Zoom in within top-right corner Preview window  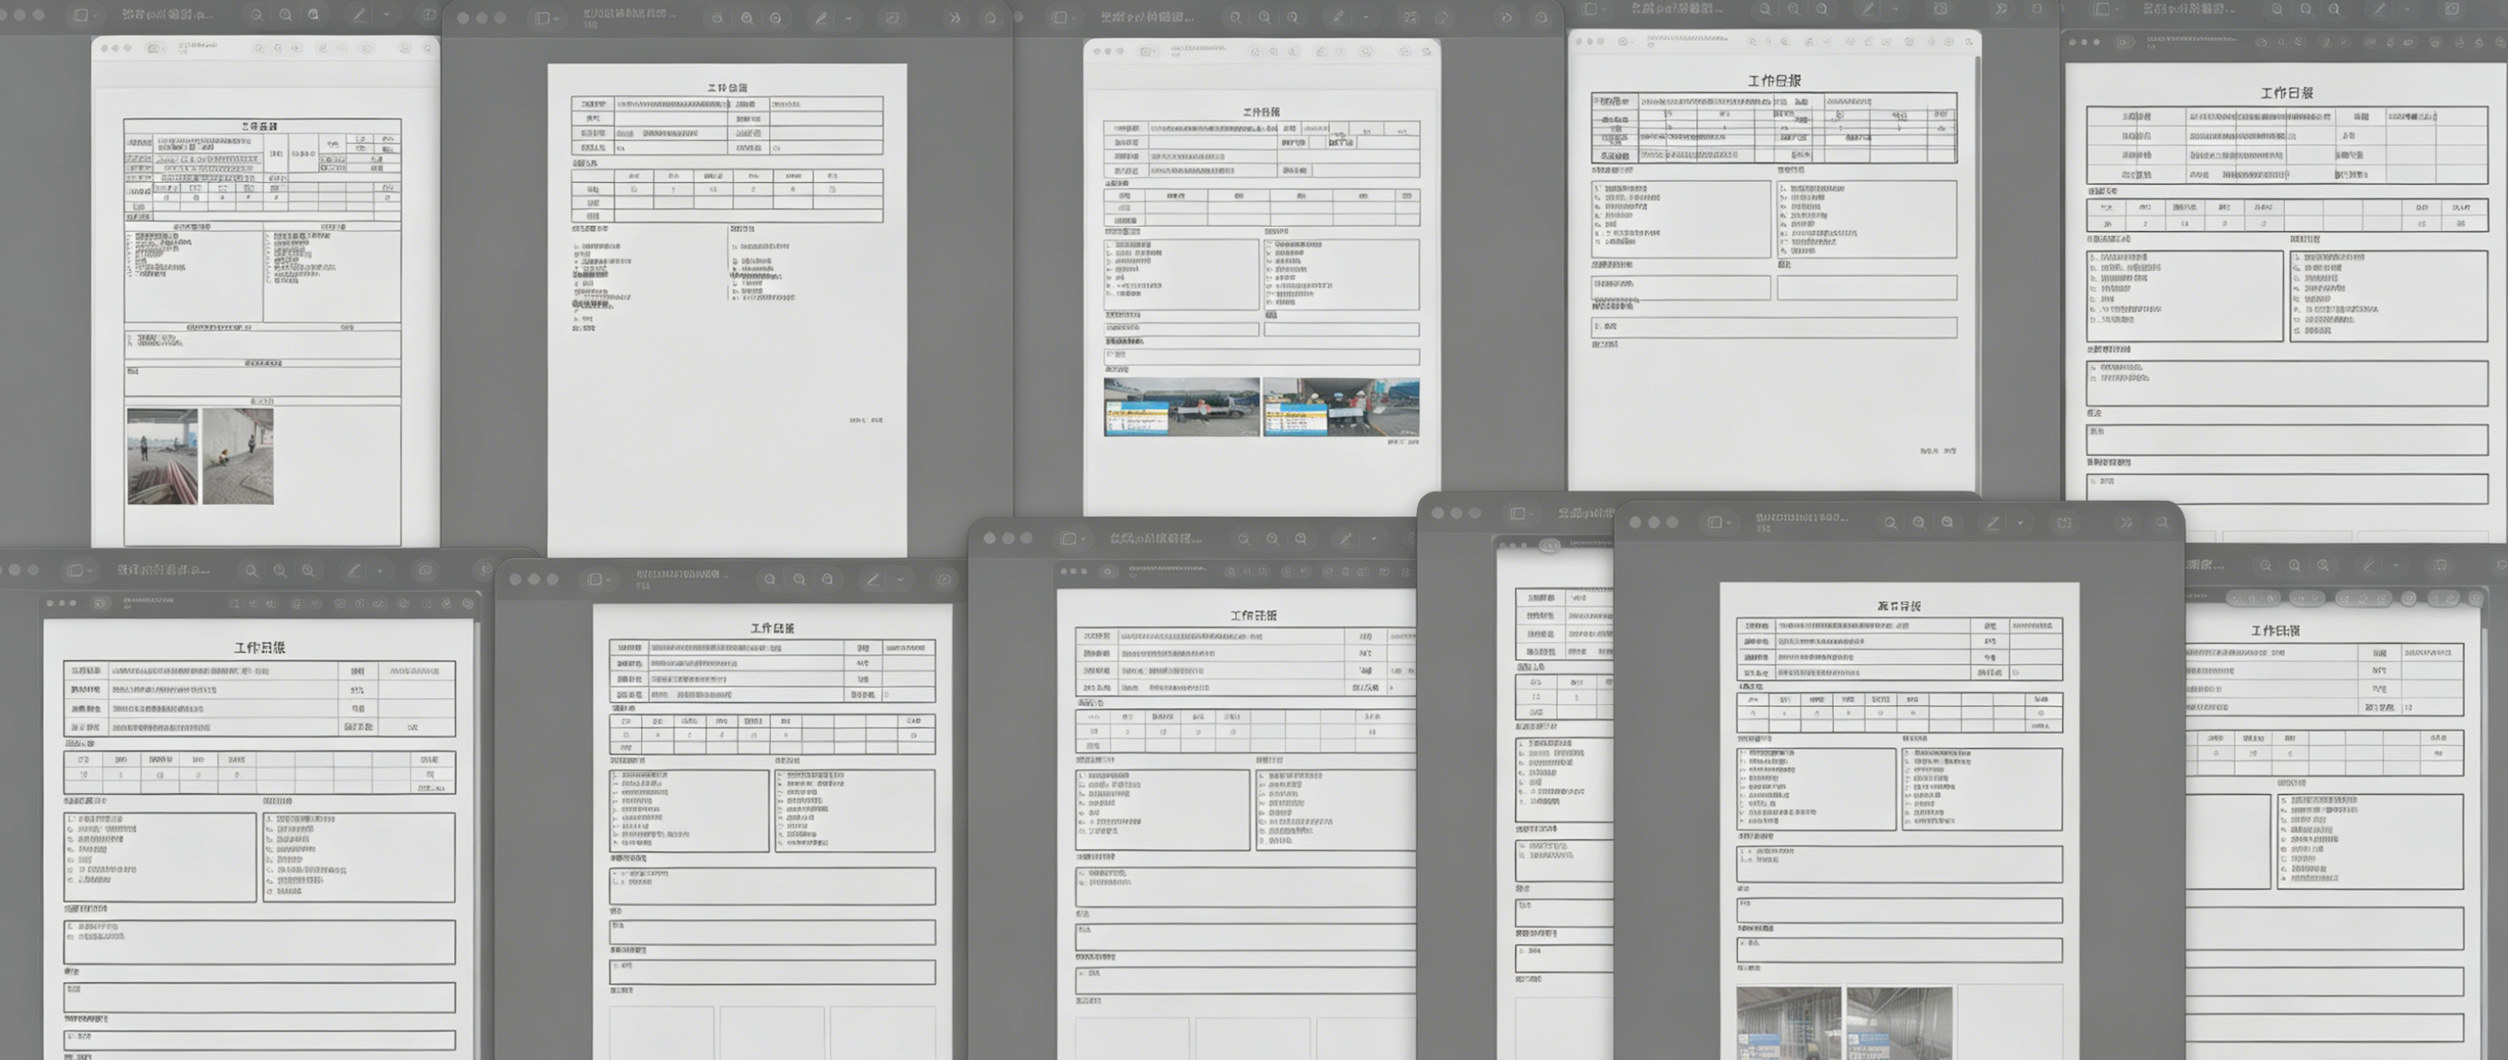pos(2305,9)
